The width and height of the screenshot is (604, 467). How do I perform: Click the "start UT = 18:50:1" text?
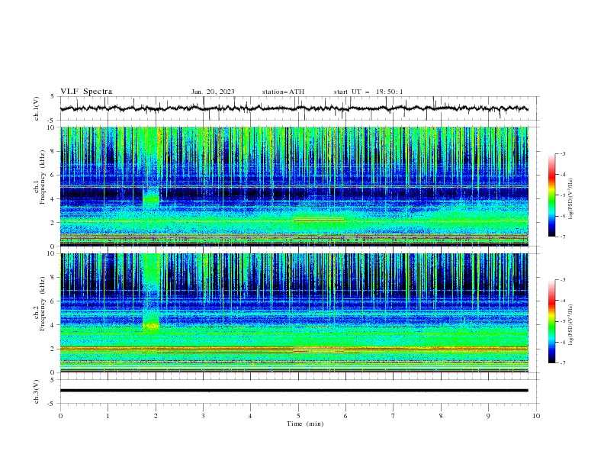pyautogui.click(x=368, y=92)
